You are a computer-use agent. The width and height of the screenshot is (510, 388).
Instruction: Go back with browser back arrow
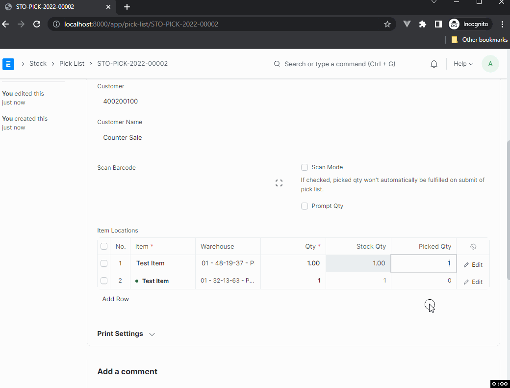5,24
